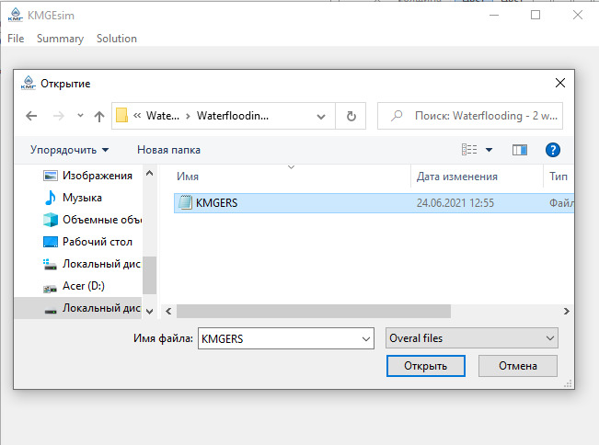Toggle the preview pane icon
Viewport: 599px width, 445px height.
click(x=519, y=150)
